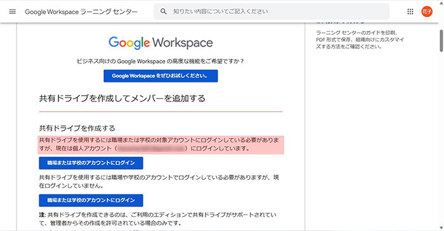Click the Google Workspace をぜひお試しください button
444x231 pixels.
[x=160, y=76]
